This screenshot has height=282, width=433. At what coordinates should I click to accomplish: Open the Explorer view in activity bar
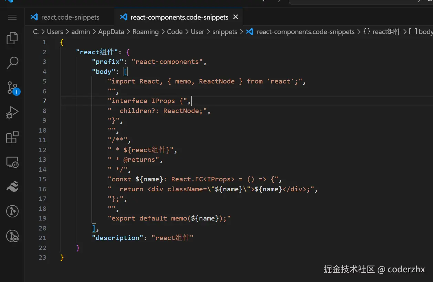(12, 38)
